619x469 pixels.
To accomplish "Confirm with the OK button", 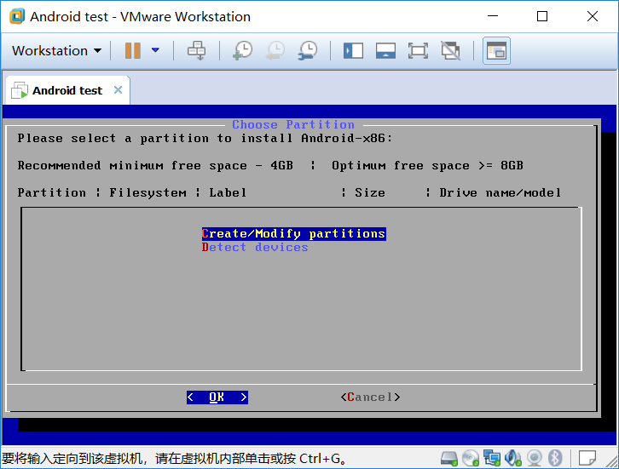I will click(217, 398).
